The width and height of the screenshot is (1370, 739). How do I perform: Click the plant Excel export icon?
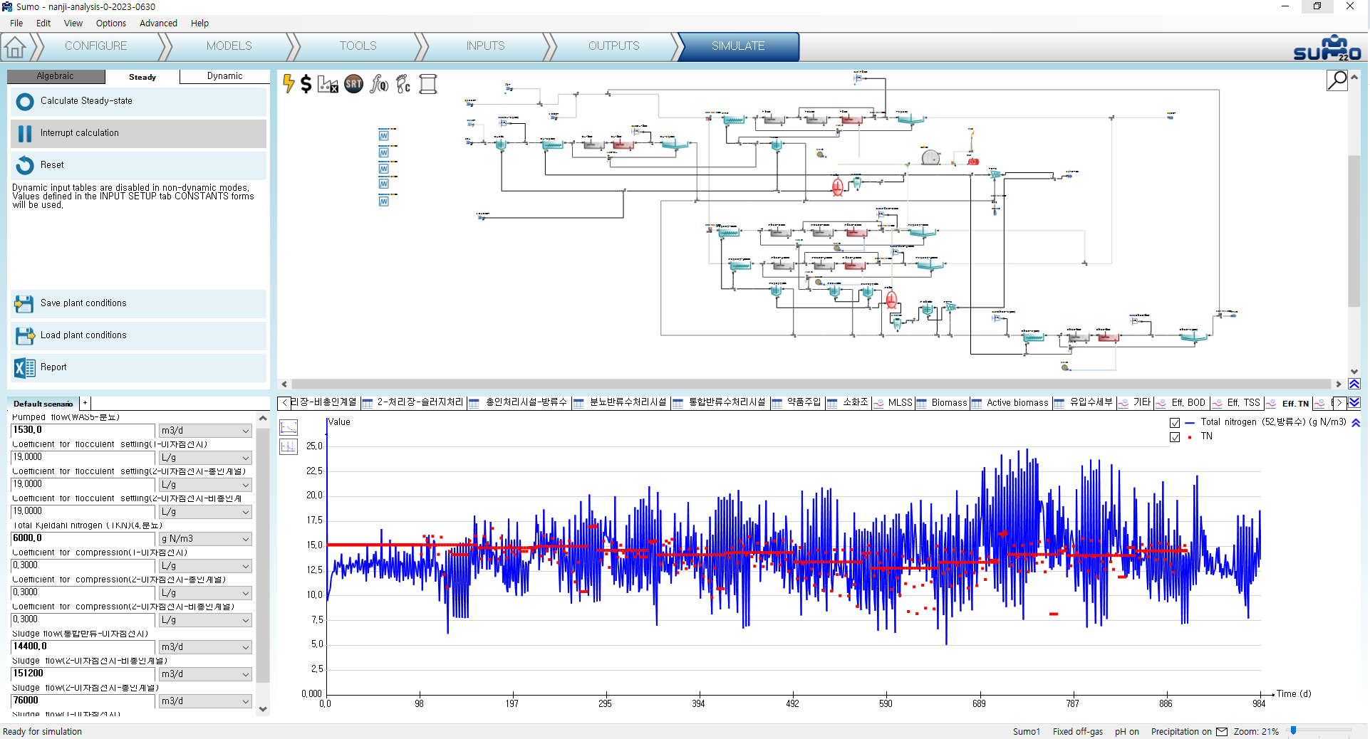coord(328,84)
